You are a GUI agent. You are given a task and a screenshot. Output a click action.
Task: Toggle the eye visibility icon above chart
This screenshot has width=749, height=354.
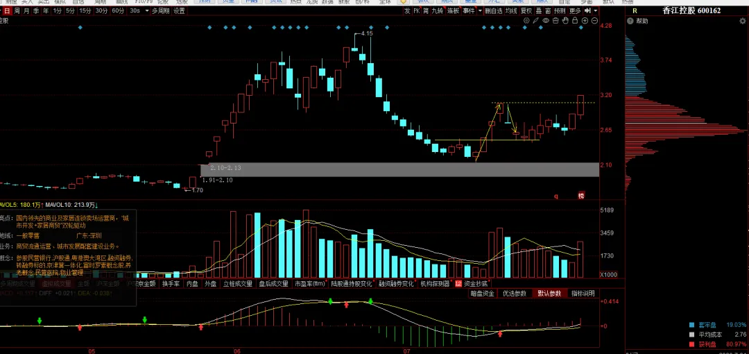pos(546,21)
